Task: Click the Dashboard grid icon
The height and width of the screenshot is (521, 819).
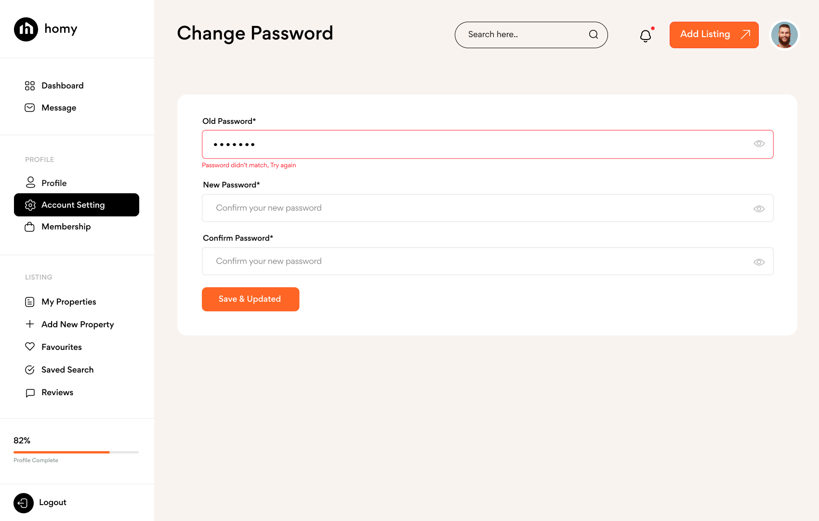Action: [x=30, y=86]
